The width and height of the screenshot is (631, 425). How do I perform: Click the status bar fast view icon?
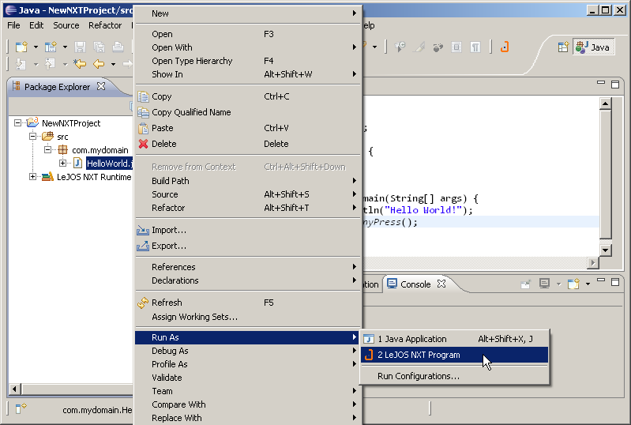(x=21, y=408)
